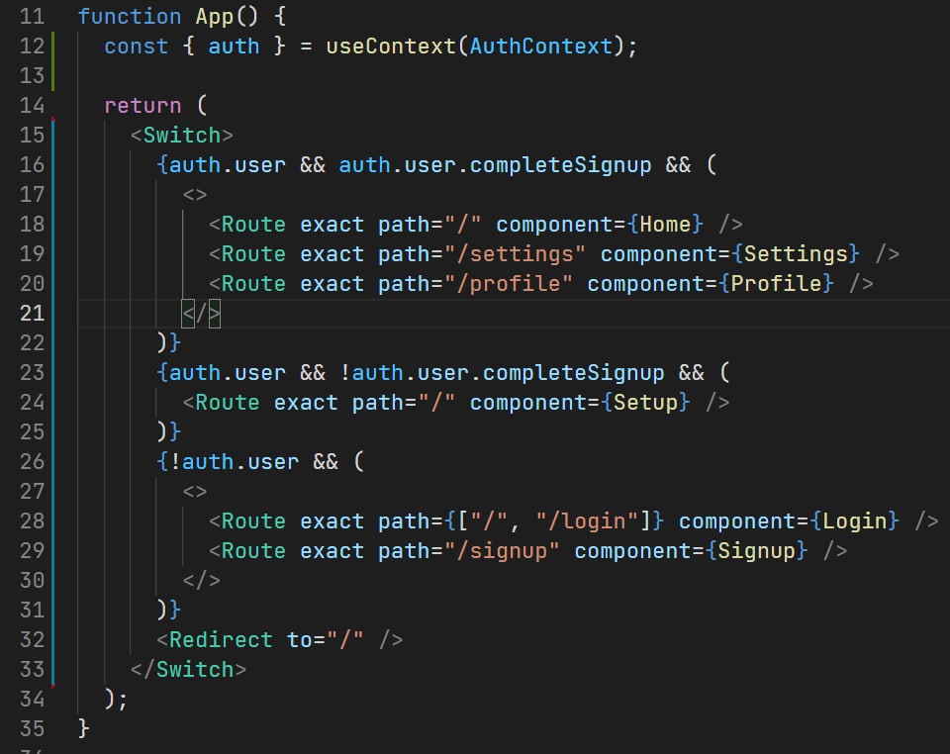The height and width of the screenshot is (754, 950).
Task: Click the Home component name
Action: point(665,224)
